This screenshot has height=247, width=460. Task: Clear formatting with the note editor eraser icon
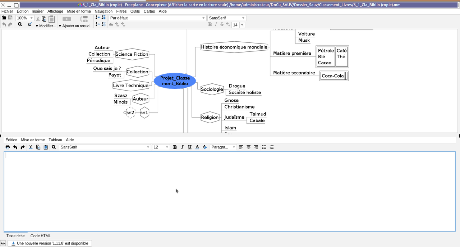[x=205, y=147]
